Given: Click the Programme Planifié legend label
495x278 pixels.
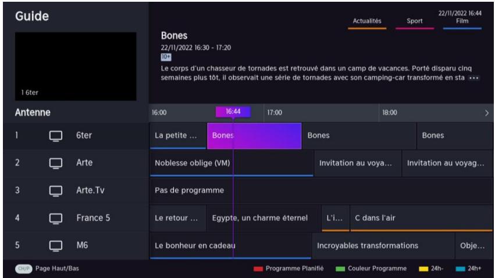Looking at the screenshot, I should [294, 269].
